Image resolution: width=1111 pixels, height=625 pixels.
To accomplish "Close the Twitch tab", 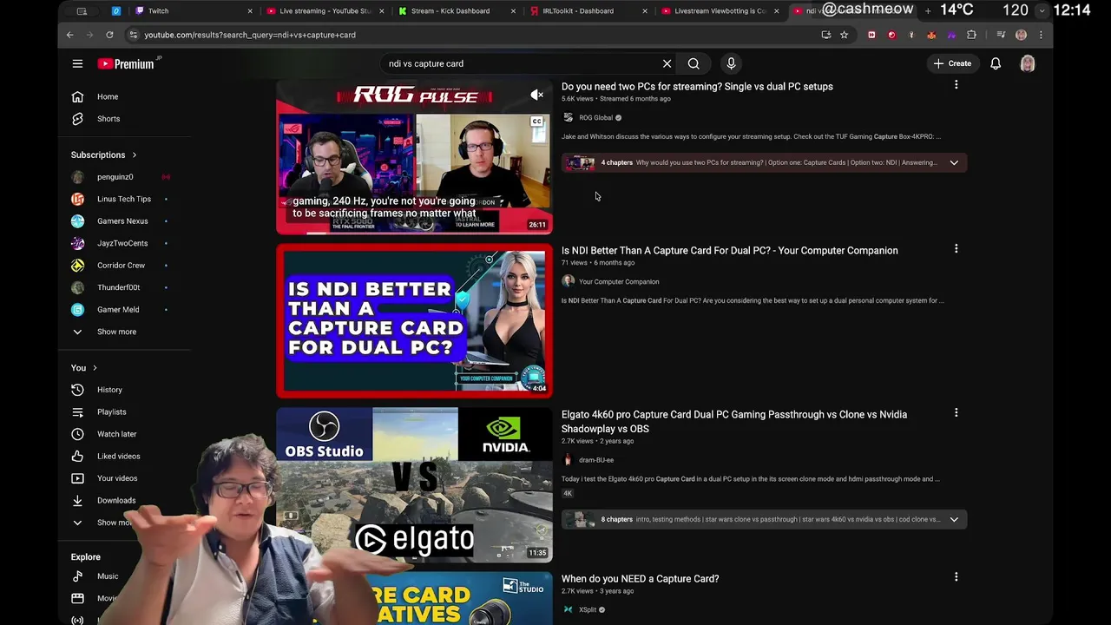I will point(250,11).
